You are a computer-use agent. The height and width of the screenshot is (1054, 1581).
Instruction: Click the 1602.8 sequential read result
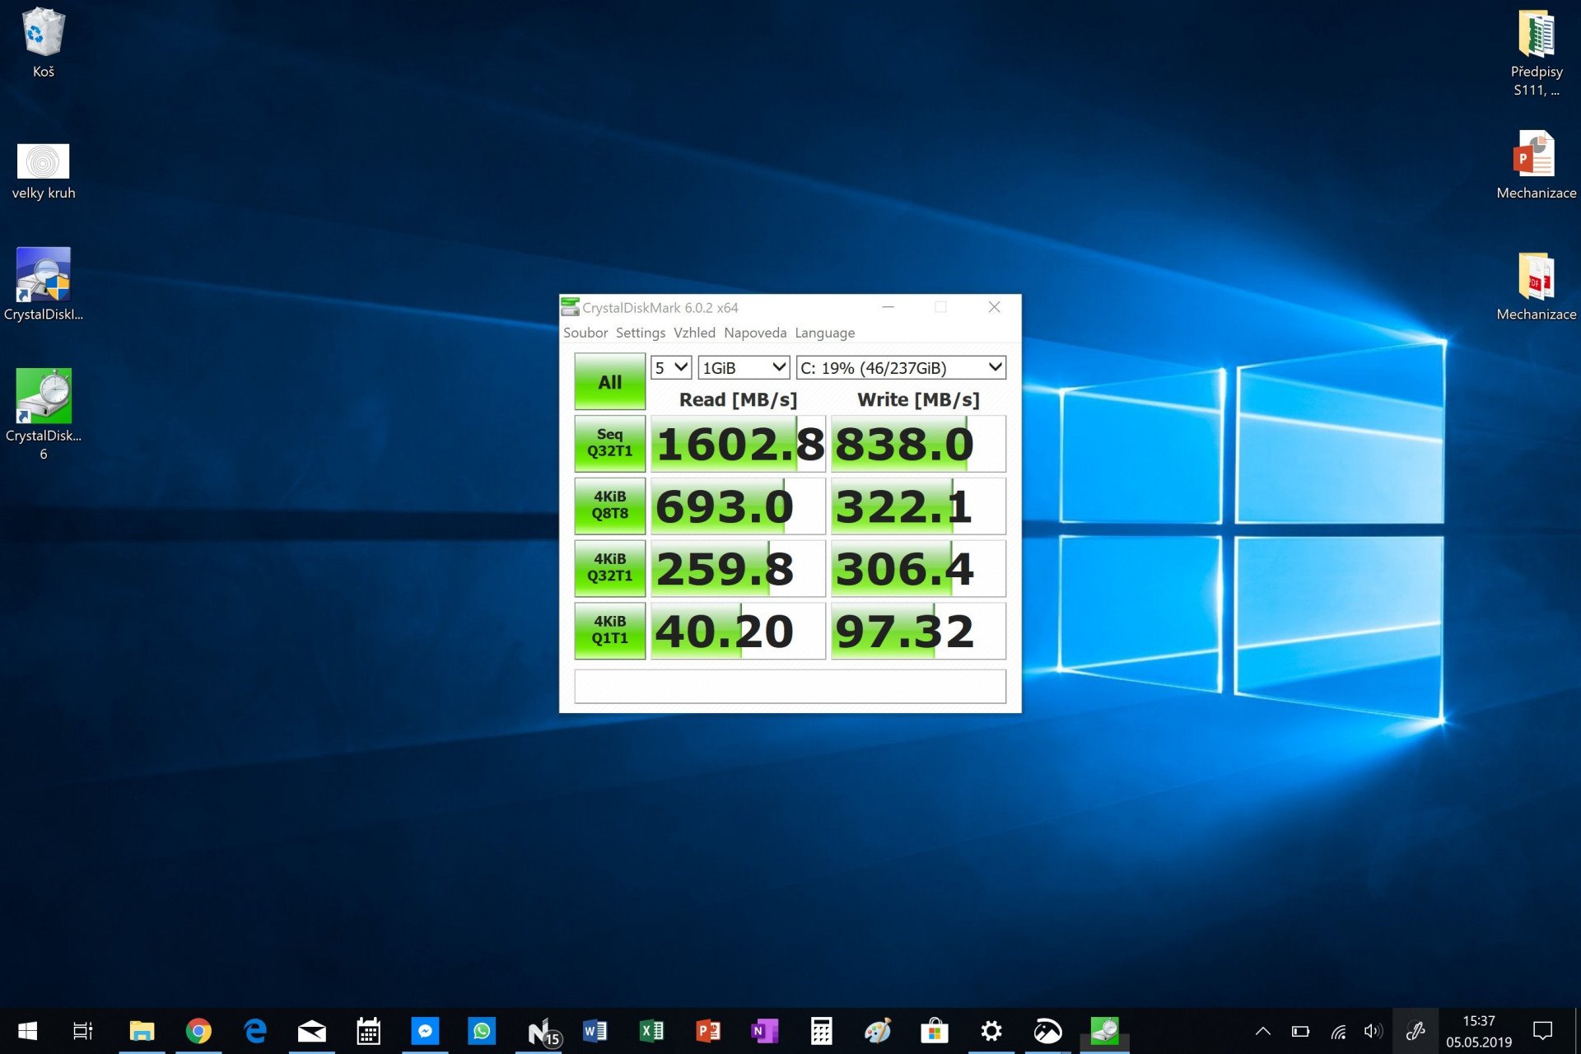(x=738, y=444)
